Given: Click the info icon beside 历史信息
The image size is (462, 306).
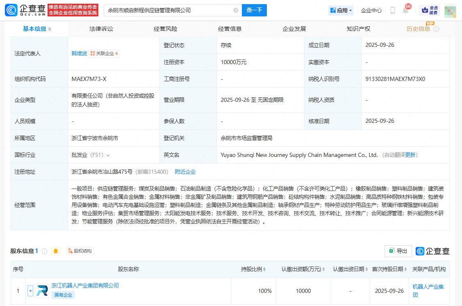Looking at the screenshot, I should [436, 29].
